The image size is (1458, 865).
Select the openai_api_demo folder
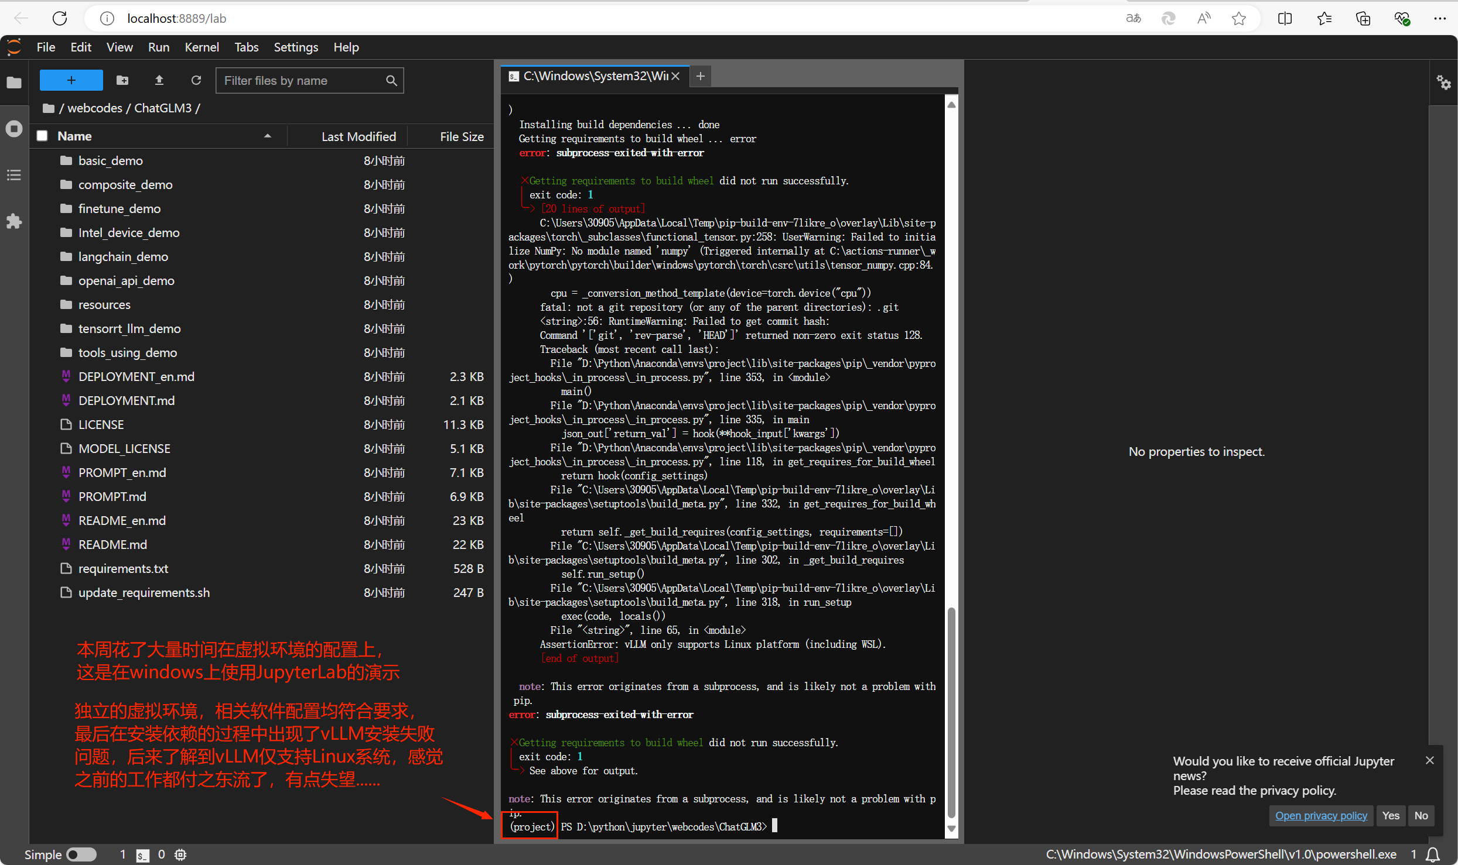click(x=261, y=280)
